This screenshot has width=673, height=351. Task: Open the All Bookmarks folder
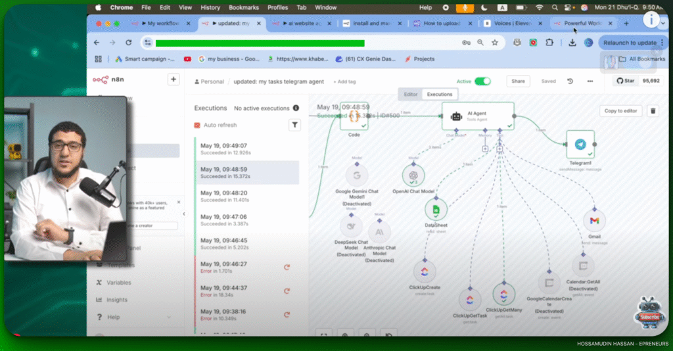click(x=642, y=59)
